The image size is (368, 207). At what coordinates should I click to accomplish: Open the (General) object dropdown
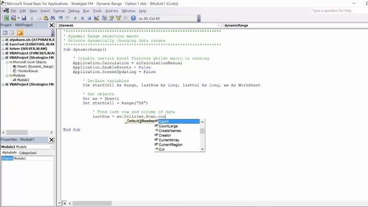[x=218, y=25]
